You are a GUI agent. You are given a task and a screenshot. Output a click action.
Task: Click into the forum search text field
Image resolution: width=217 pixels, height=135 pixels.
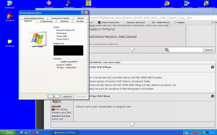pos(186,50)
